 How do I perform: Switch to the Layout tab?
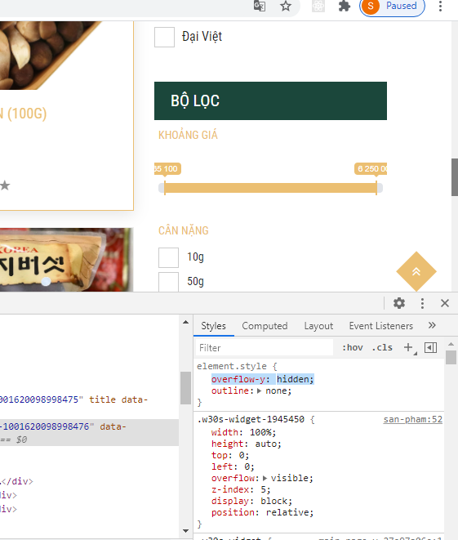(318, 326)
